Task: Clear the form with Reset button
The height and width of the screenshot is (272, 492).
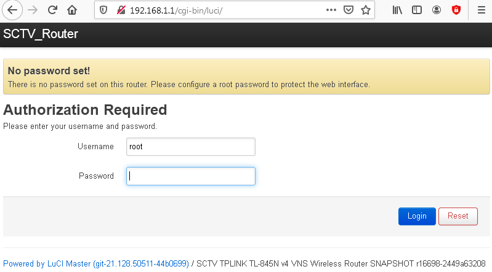Action: 458,216
